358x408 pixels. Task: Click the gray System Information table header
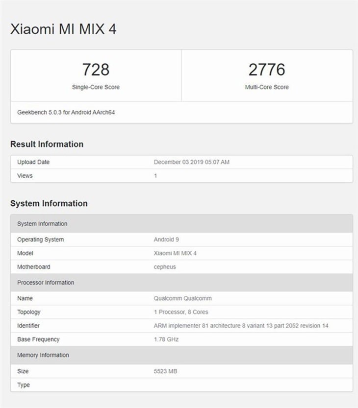pos(181,223)
